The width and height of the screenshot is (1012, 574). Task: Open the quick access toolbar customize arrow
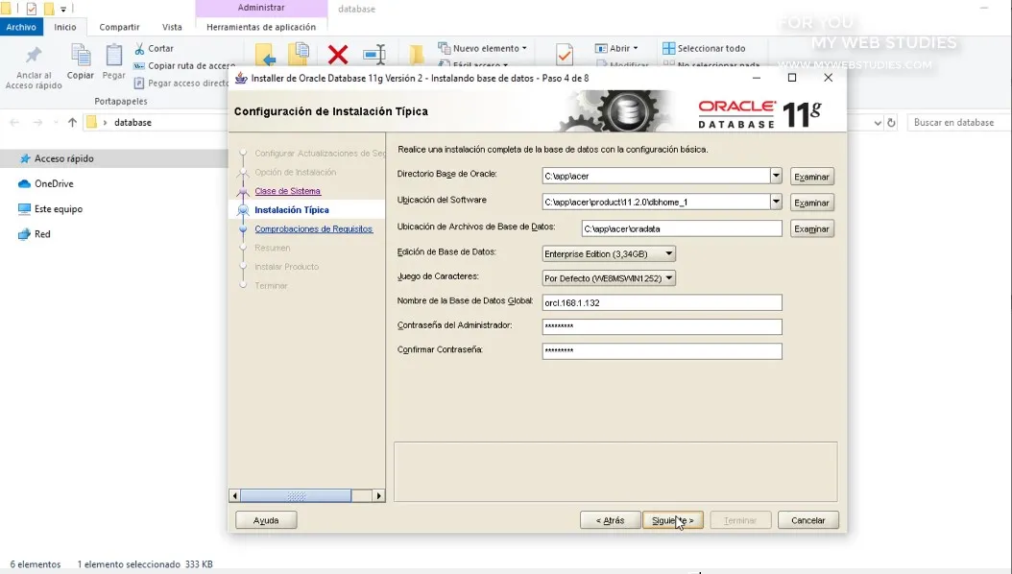63,9
